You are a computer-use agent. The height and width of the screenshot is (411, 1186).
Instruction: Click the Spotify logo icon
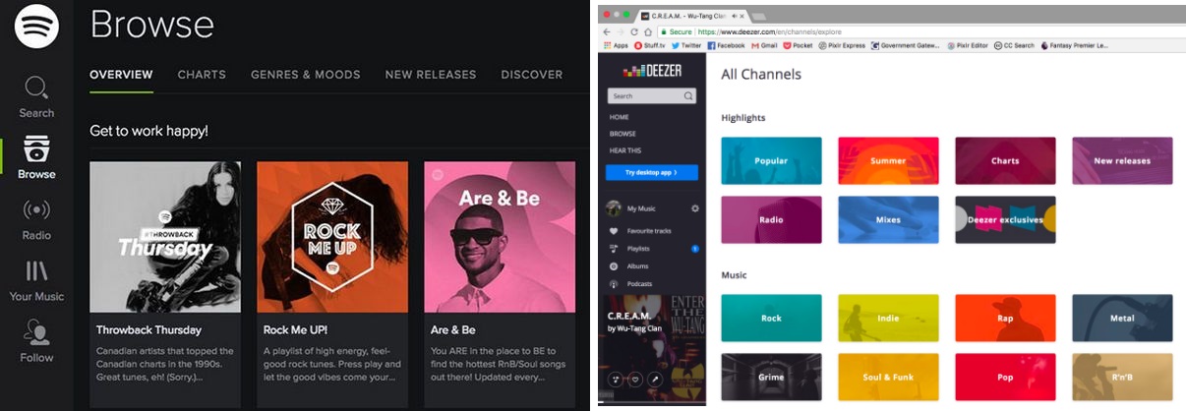click(x=36, y=26)
